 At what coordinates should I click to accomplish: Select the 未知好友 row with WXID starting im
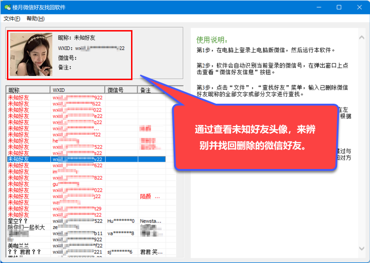[x=87, y=172]
